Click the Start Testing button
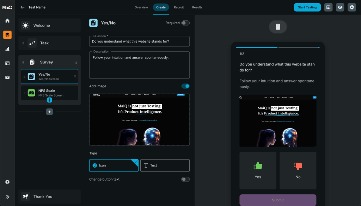Screen dimensions: 361x206 coord(307,7)
